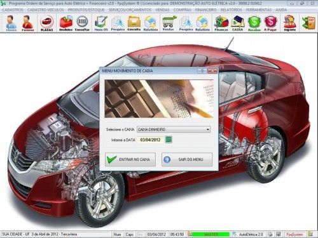Open the PLACAS vehicle icon

tap(46, 23)
